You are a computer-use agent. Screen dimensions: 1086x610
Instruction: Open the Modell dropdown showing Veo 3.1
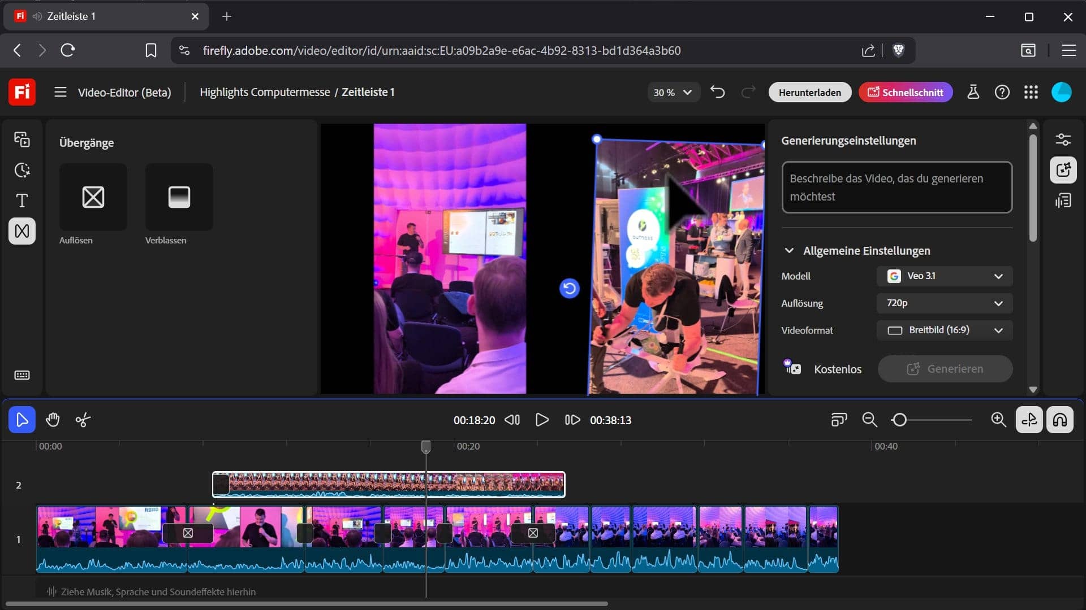[944, 276]
